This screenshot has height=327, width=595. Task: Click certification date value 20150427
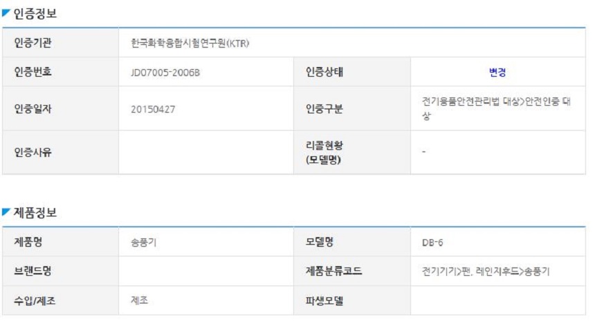tap(153, 109)
